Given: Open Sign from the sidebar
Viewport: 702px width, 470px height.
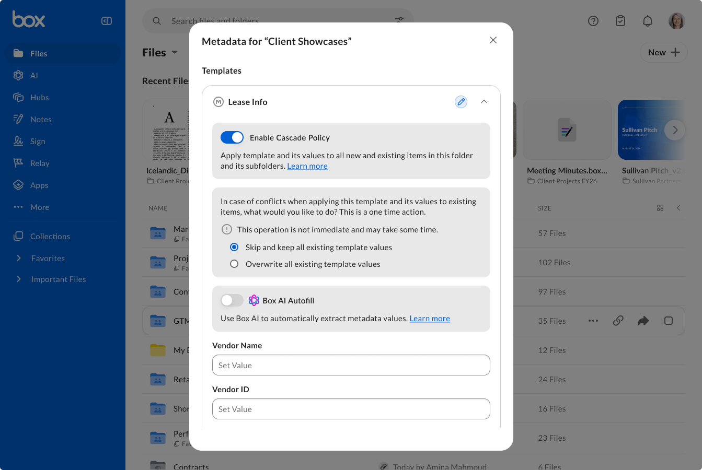Looking at the screenshot, I should 63,141.
